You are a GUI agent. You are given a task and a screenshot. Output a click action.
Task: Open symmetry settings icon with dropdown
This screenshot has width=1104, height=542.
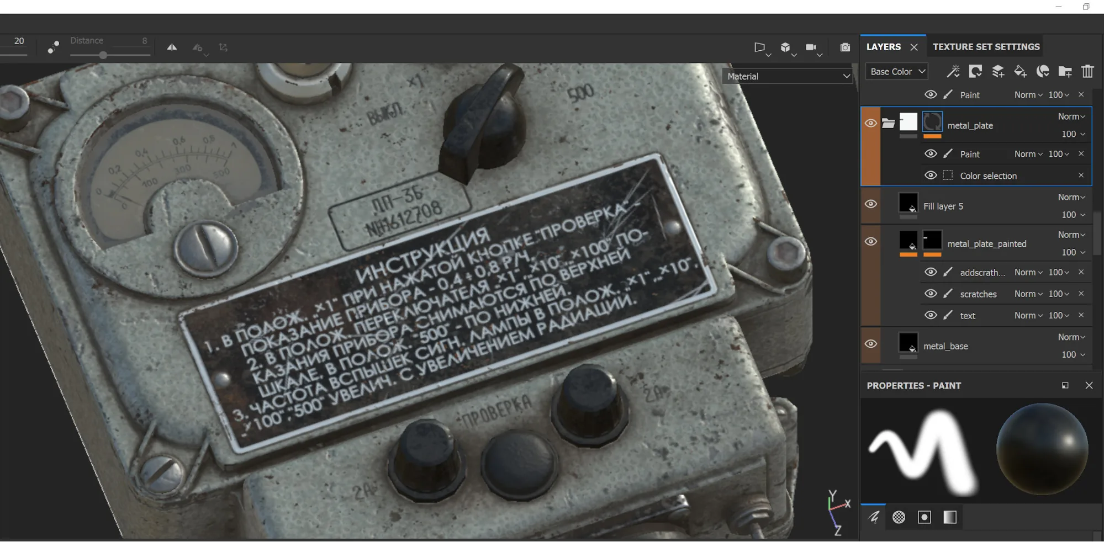(199, 49)
